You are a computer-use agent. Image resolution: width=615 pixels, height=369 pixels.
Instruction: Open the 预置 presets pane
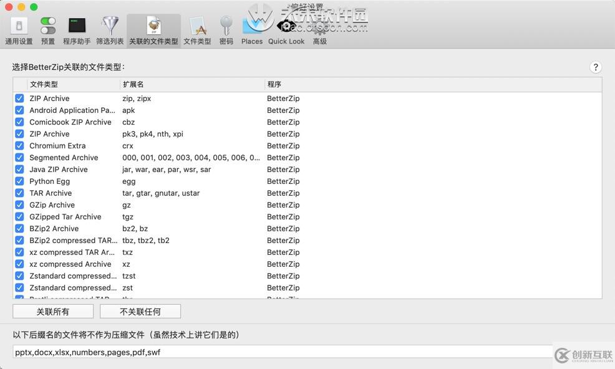(48, 31)
